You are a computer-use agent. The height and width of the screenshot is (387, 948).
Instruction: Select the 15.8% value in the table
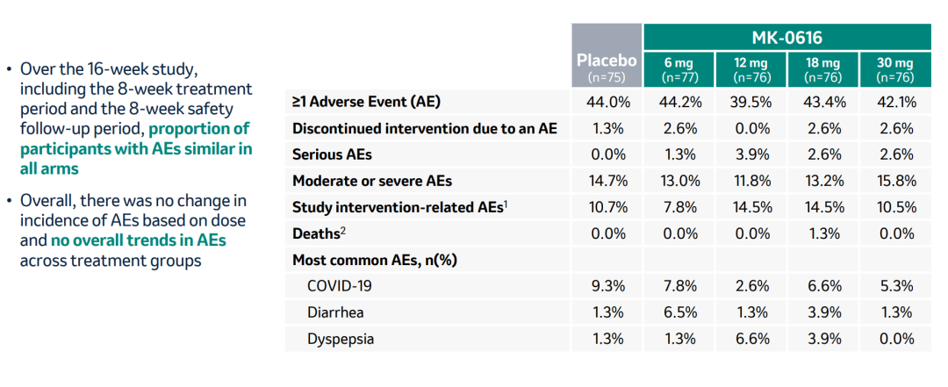(894, 182)
